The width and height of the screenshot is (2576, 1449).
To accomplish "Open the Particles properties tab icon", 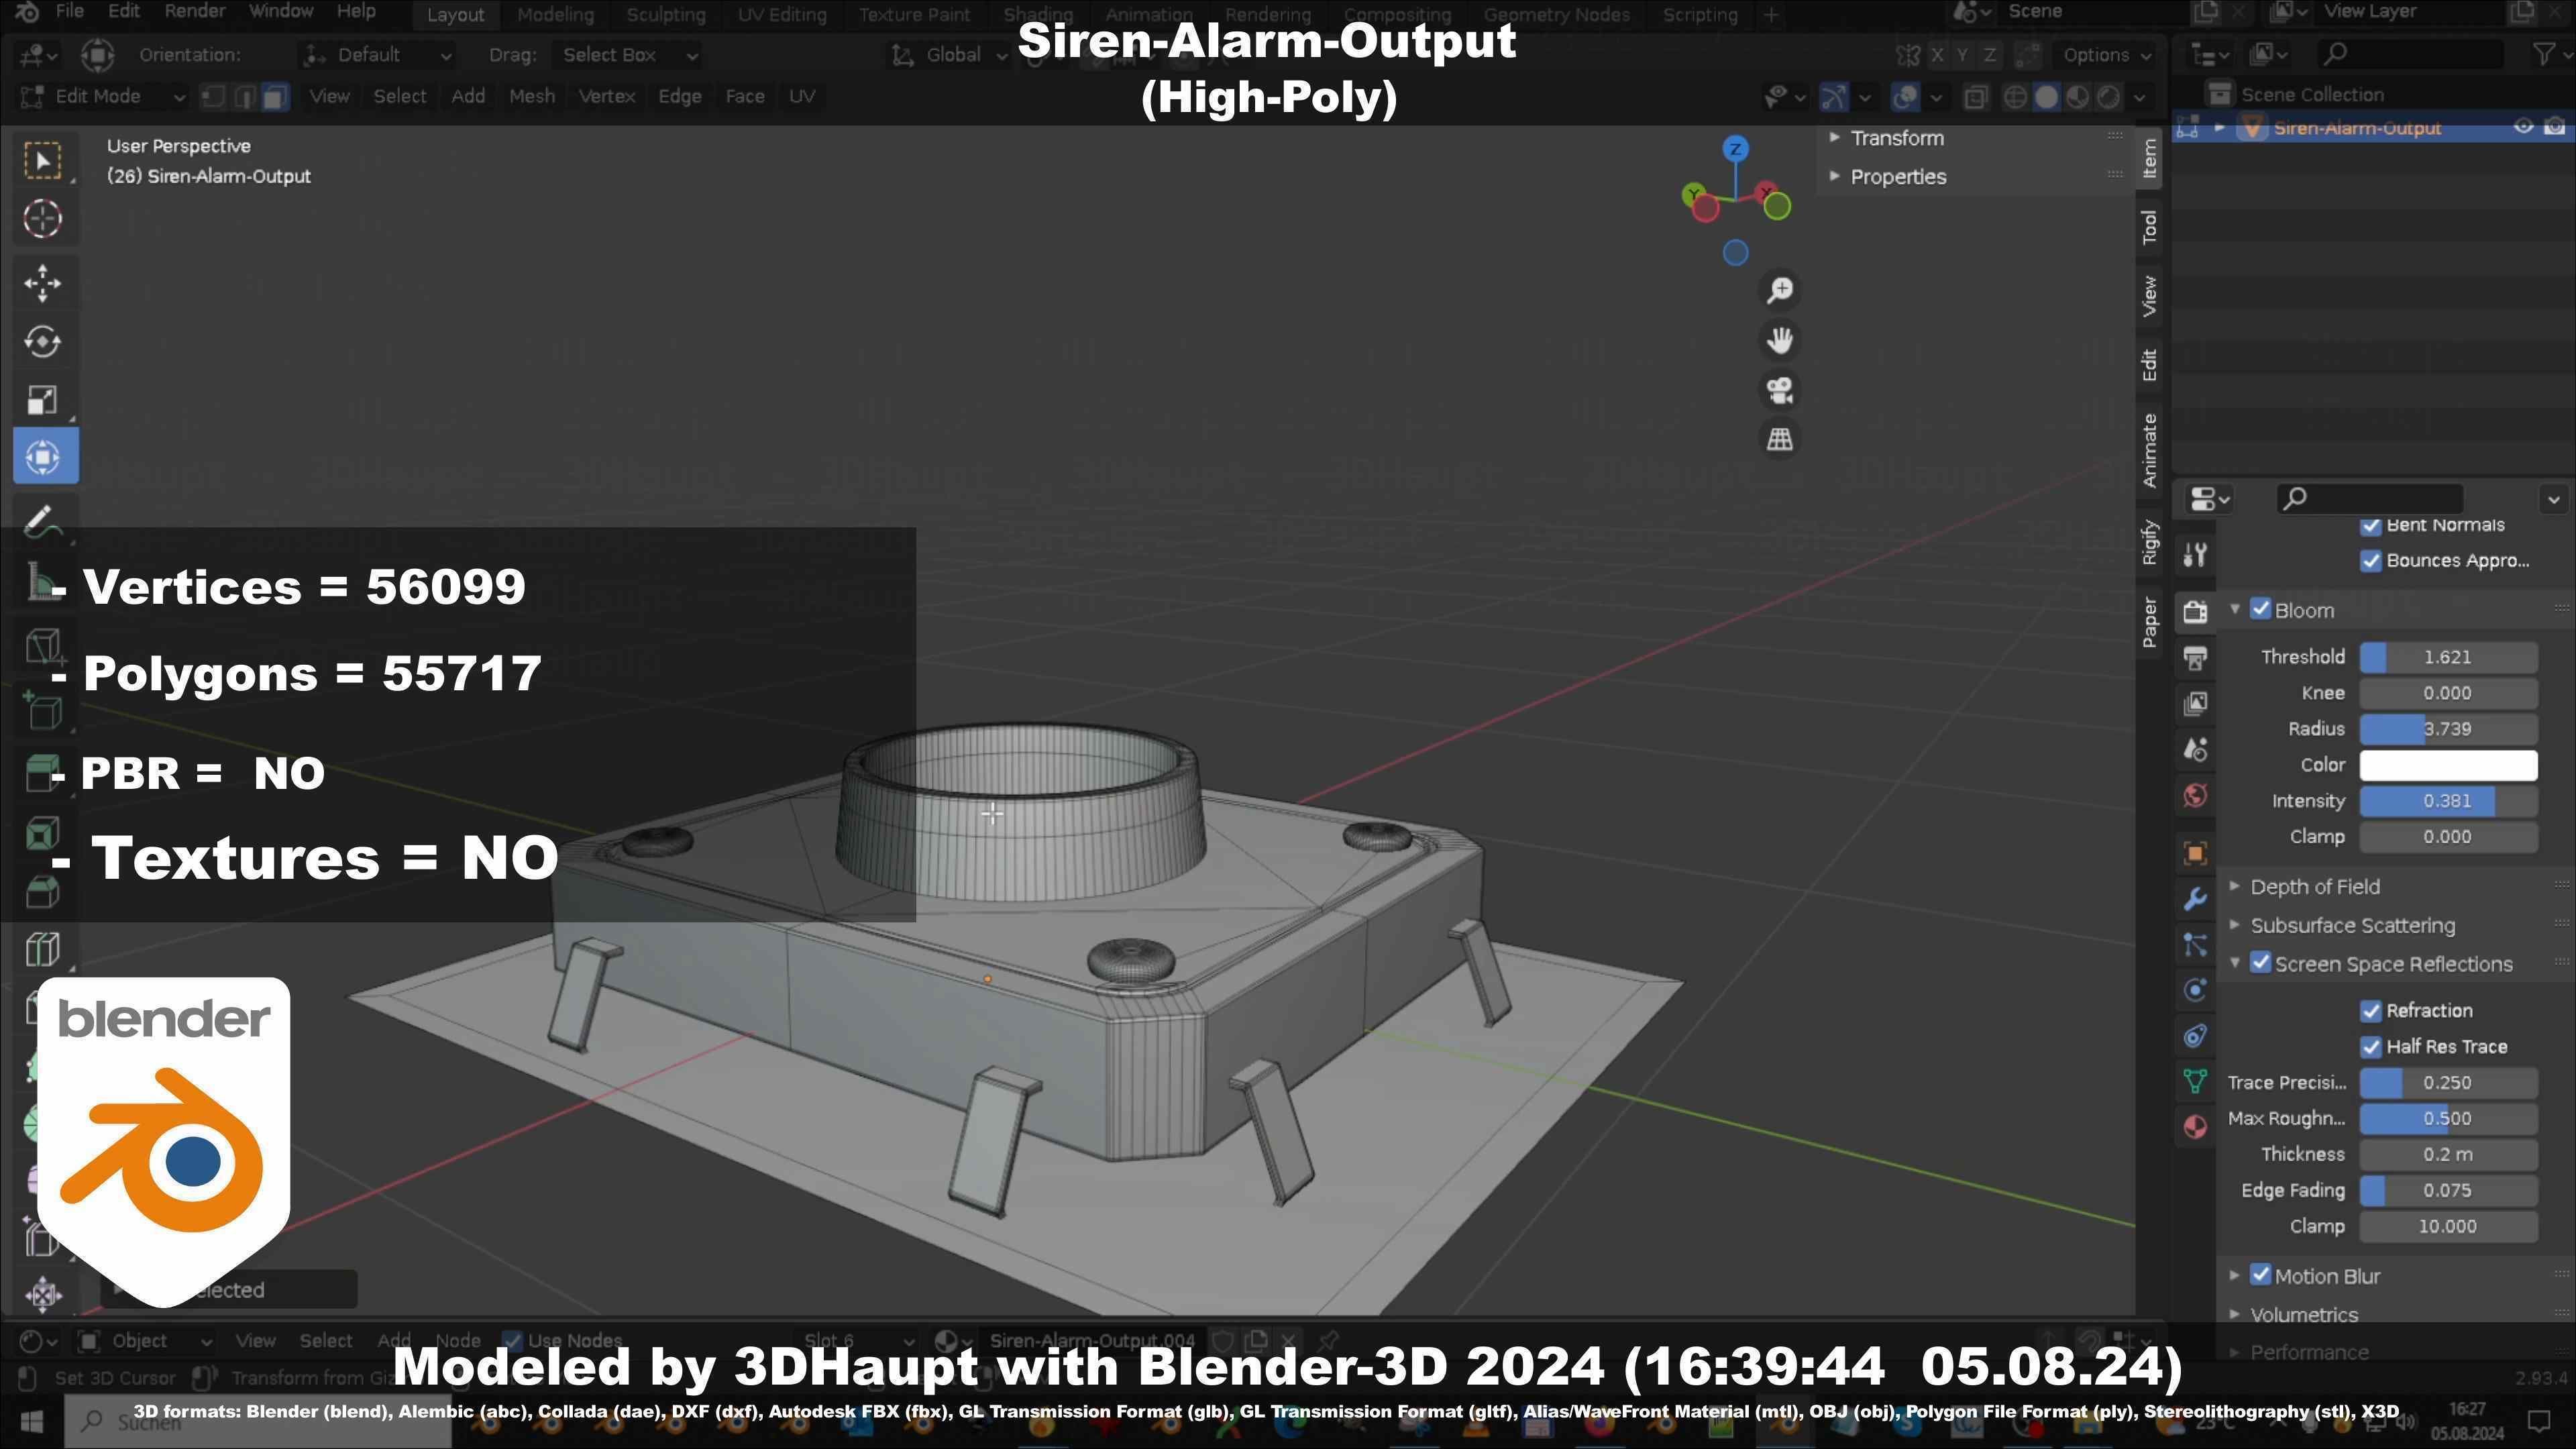I will click(x=2195, y=945).
